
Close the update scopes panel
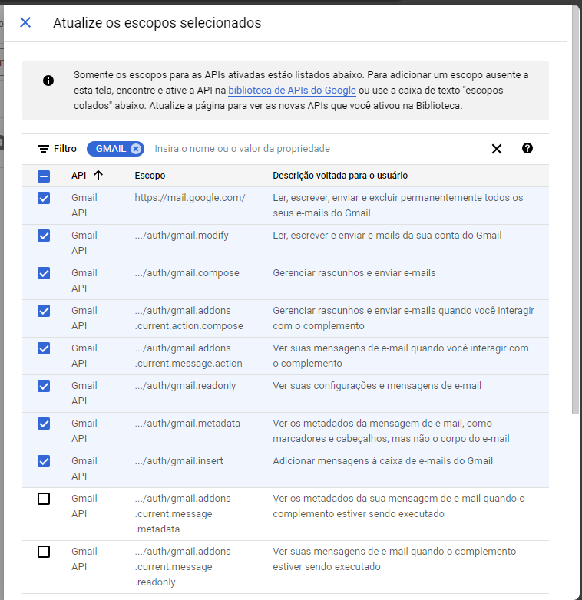25,22
